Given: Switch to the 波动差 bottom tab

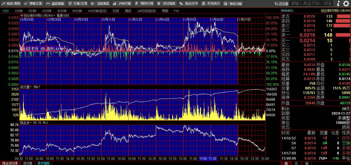Looking at the screenshot, I should point(28,163).
